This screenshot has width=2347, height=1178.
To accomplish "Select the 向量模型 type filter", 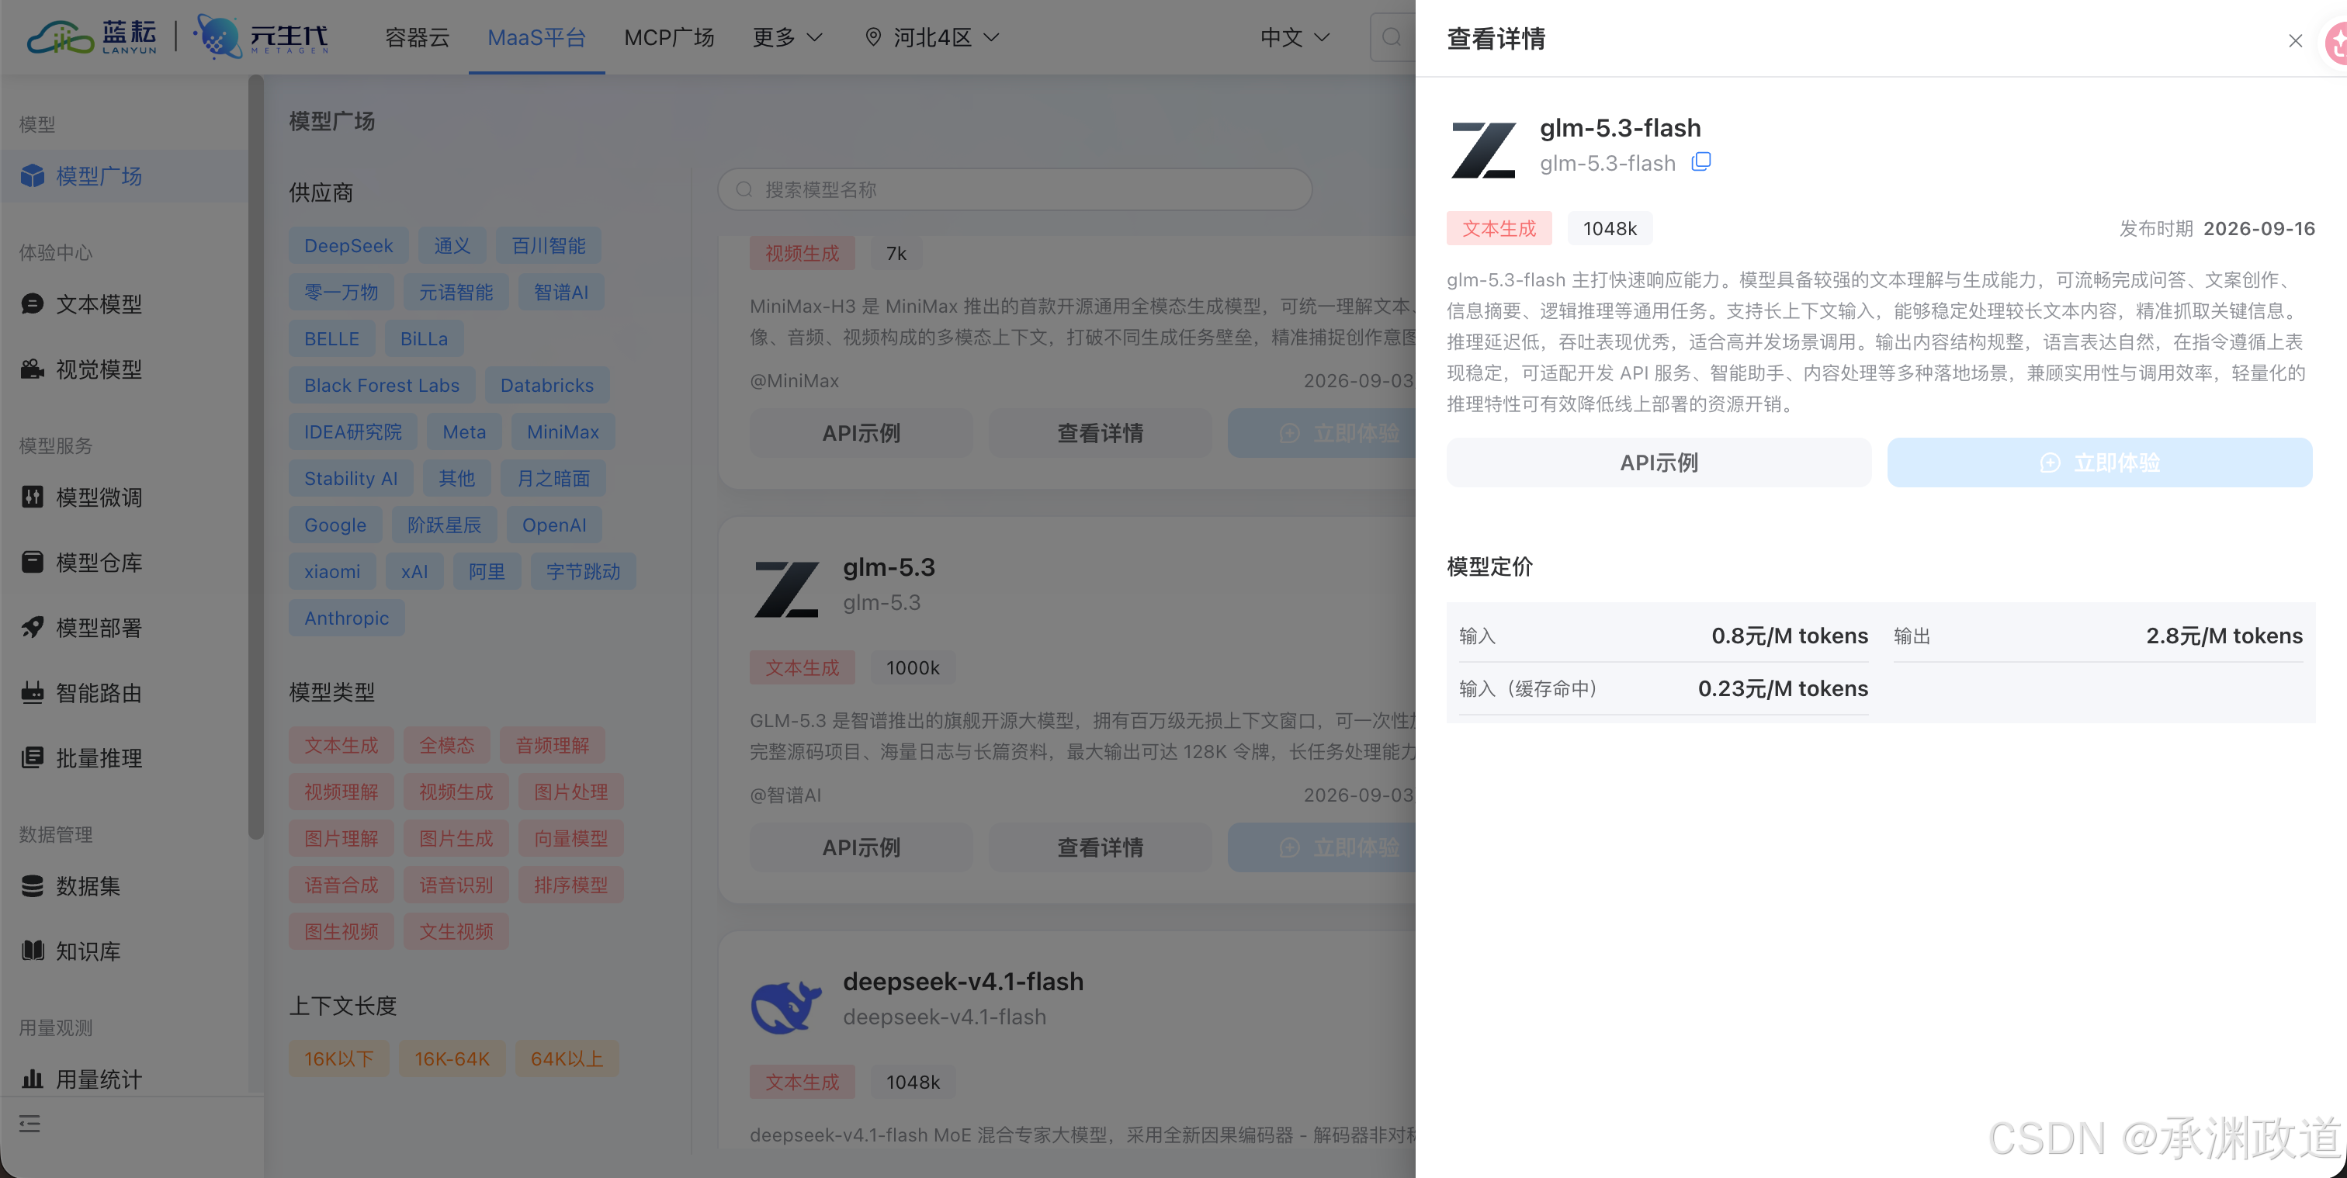I will click(x=570, y=838).
